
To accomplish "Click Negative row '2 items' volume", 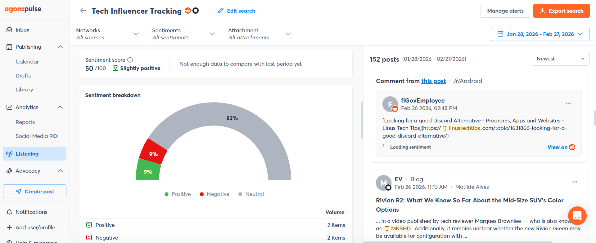I will (x=336, y=238).
